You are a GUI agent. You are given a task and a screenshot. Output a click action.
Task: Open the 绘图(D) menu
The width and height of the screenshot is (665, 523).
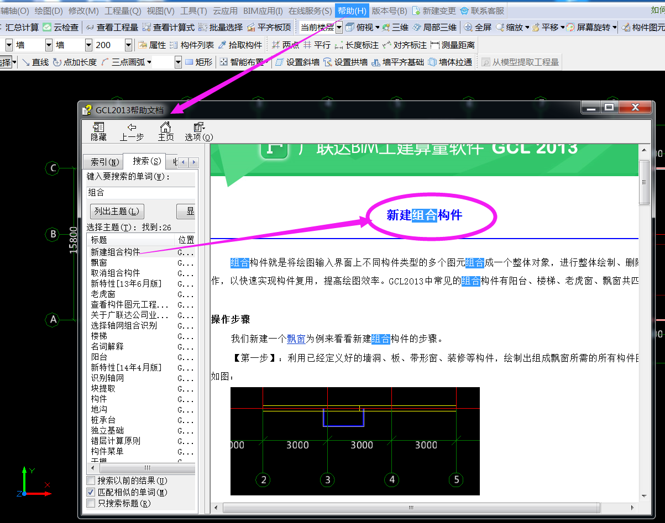tap(49, 10)
